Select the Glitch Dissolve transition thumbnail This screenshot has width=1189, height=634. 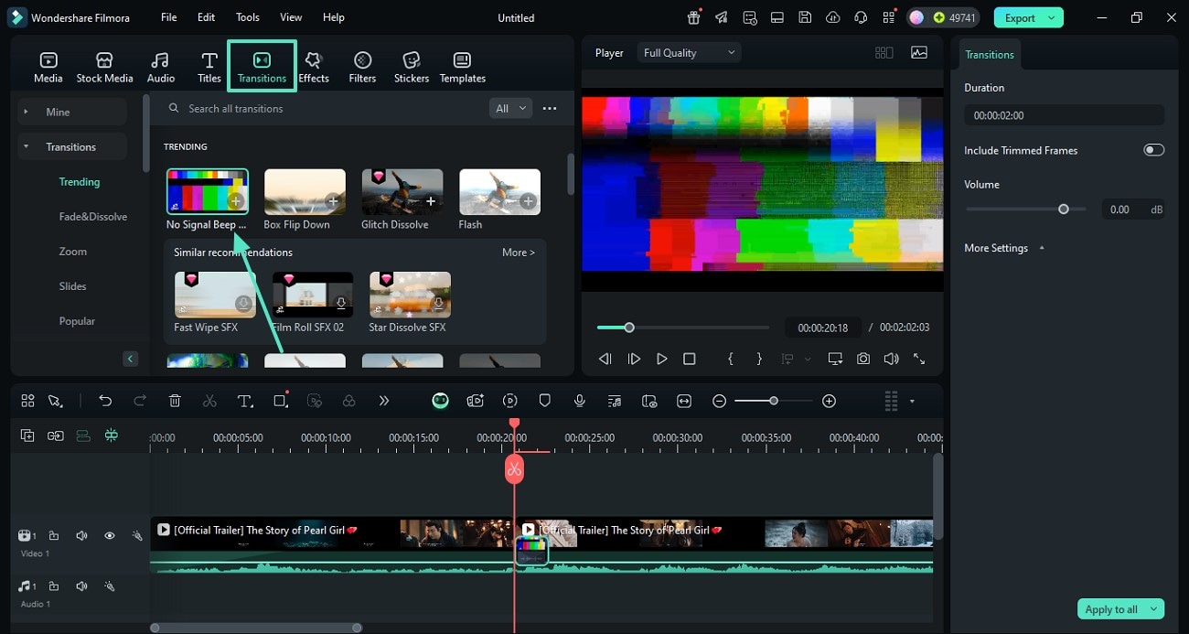(402, 192)
